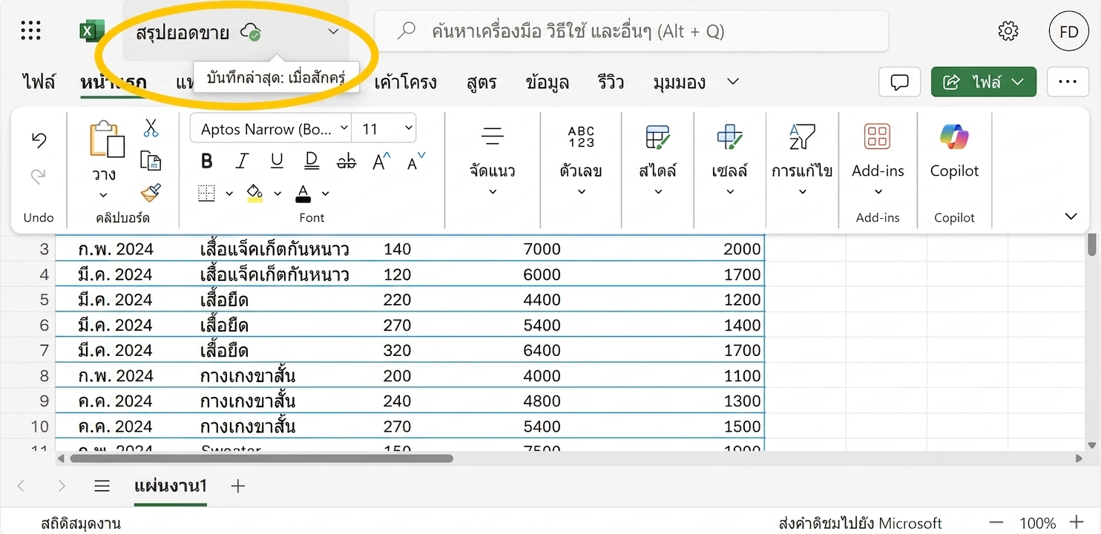Click the copy icon
The width and height of the screenshot is (1101, 534).
[151, 160]
